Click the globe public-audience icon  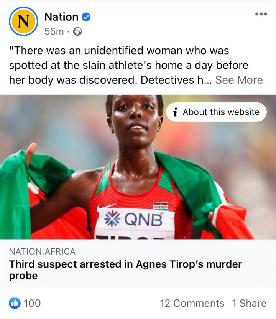(77, 31)
